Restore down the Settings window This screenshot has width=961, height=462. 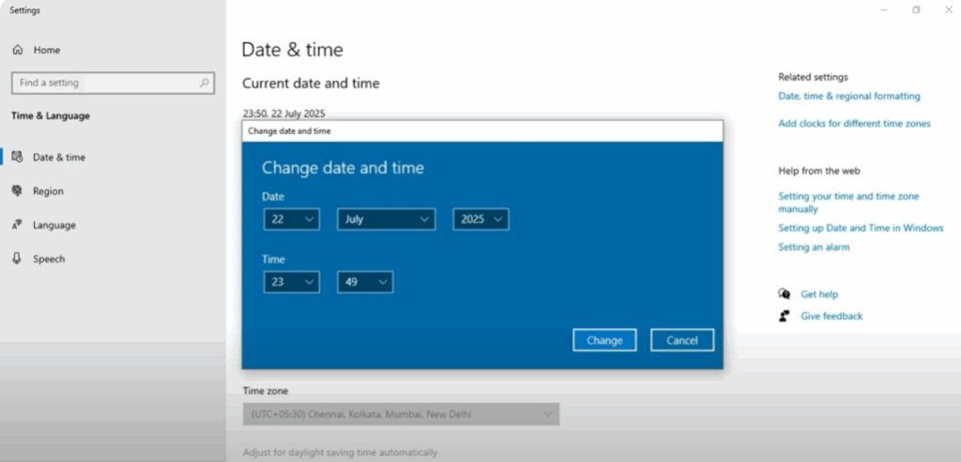point(916,9)
